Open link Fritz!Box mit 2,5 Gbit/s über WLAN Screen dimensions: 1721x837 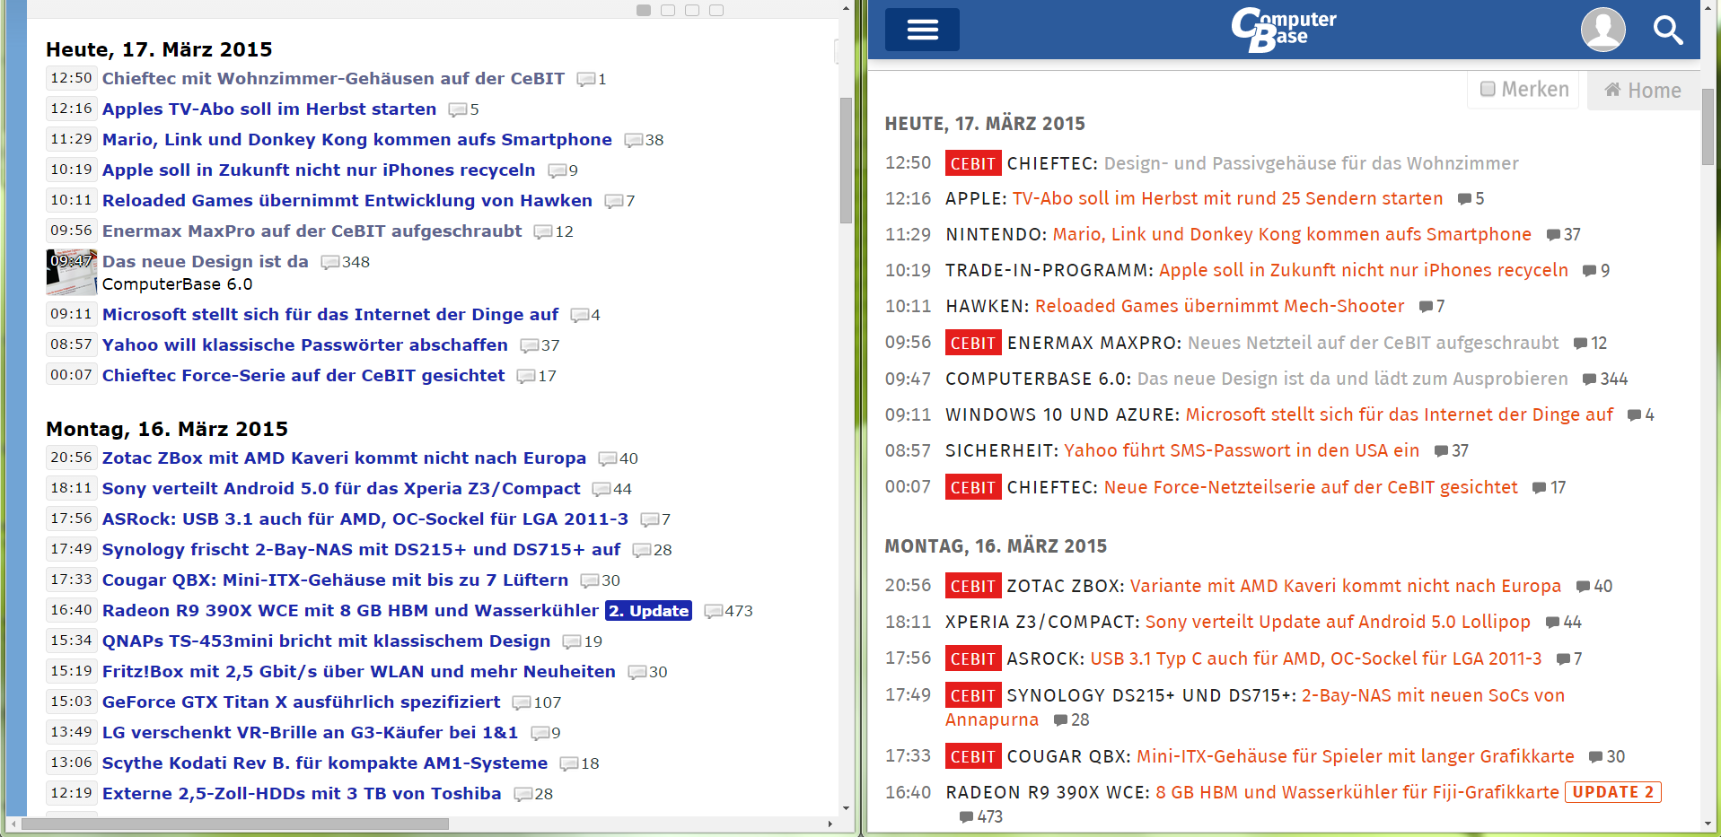point(359,671)
